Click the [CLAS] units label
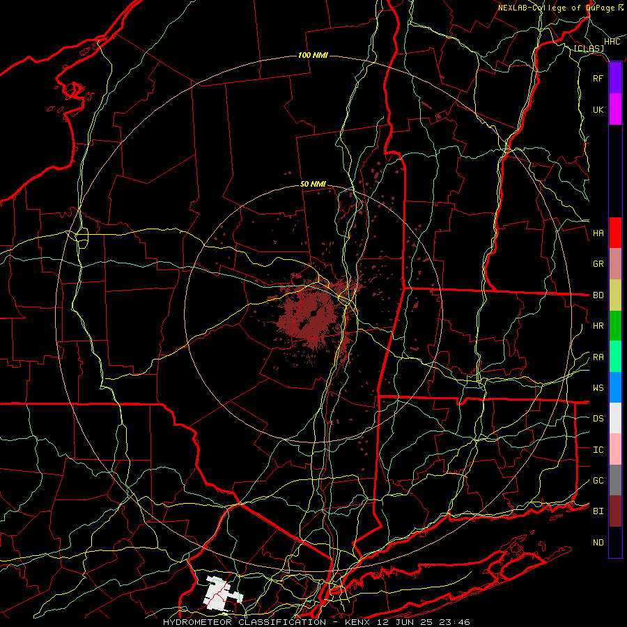The image size is (627, 627). [x=589, y=48]
